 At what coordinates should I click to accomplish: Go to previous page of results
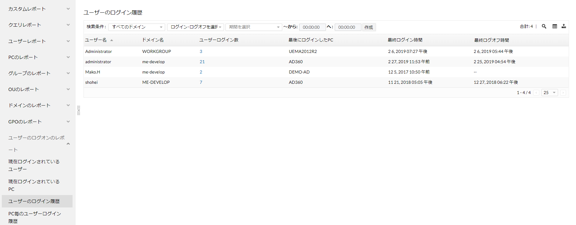[x=536, y=93]
